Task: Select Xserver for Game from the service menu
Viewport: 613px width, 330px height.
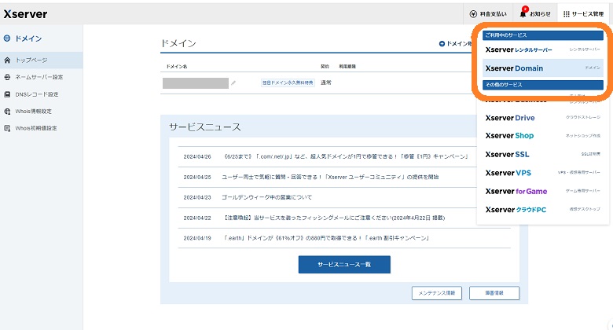Action: 542,191
